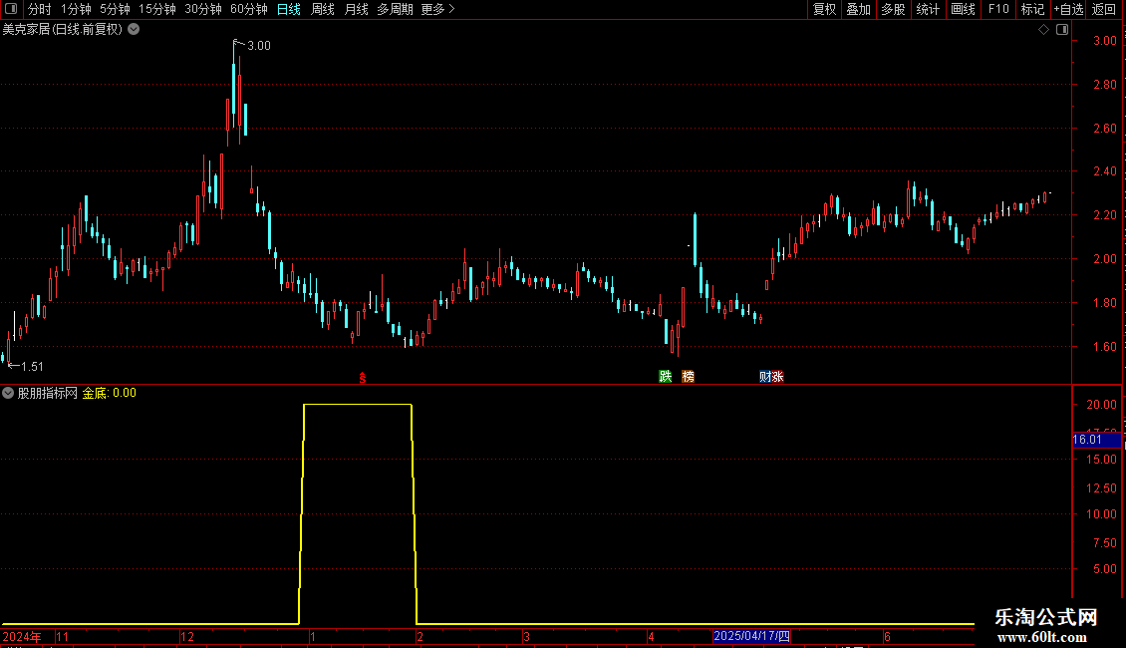Click the 标记 mark button
The image size is (1126, 648).
point(1032,9)
